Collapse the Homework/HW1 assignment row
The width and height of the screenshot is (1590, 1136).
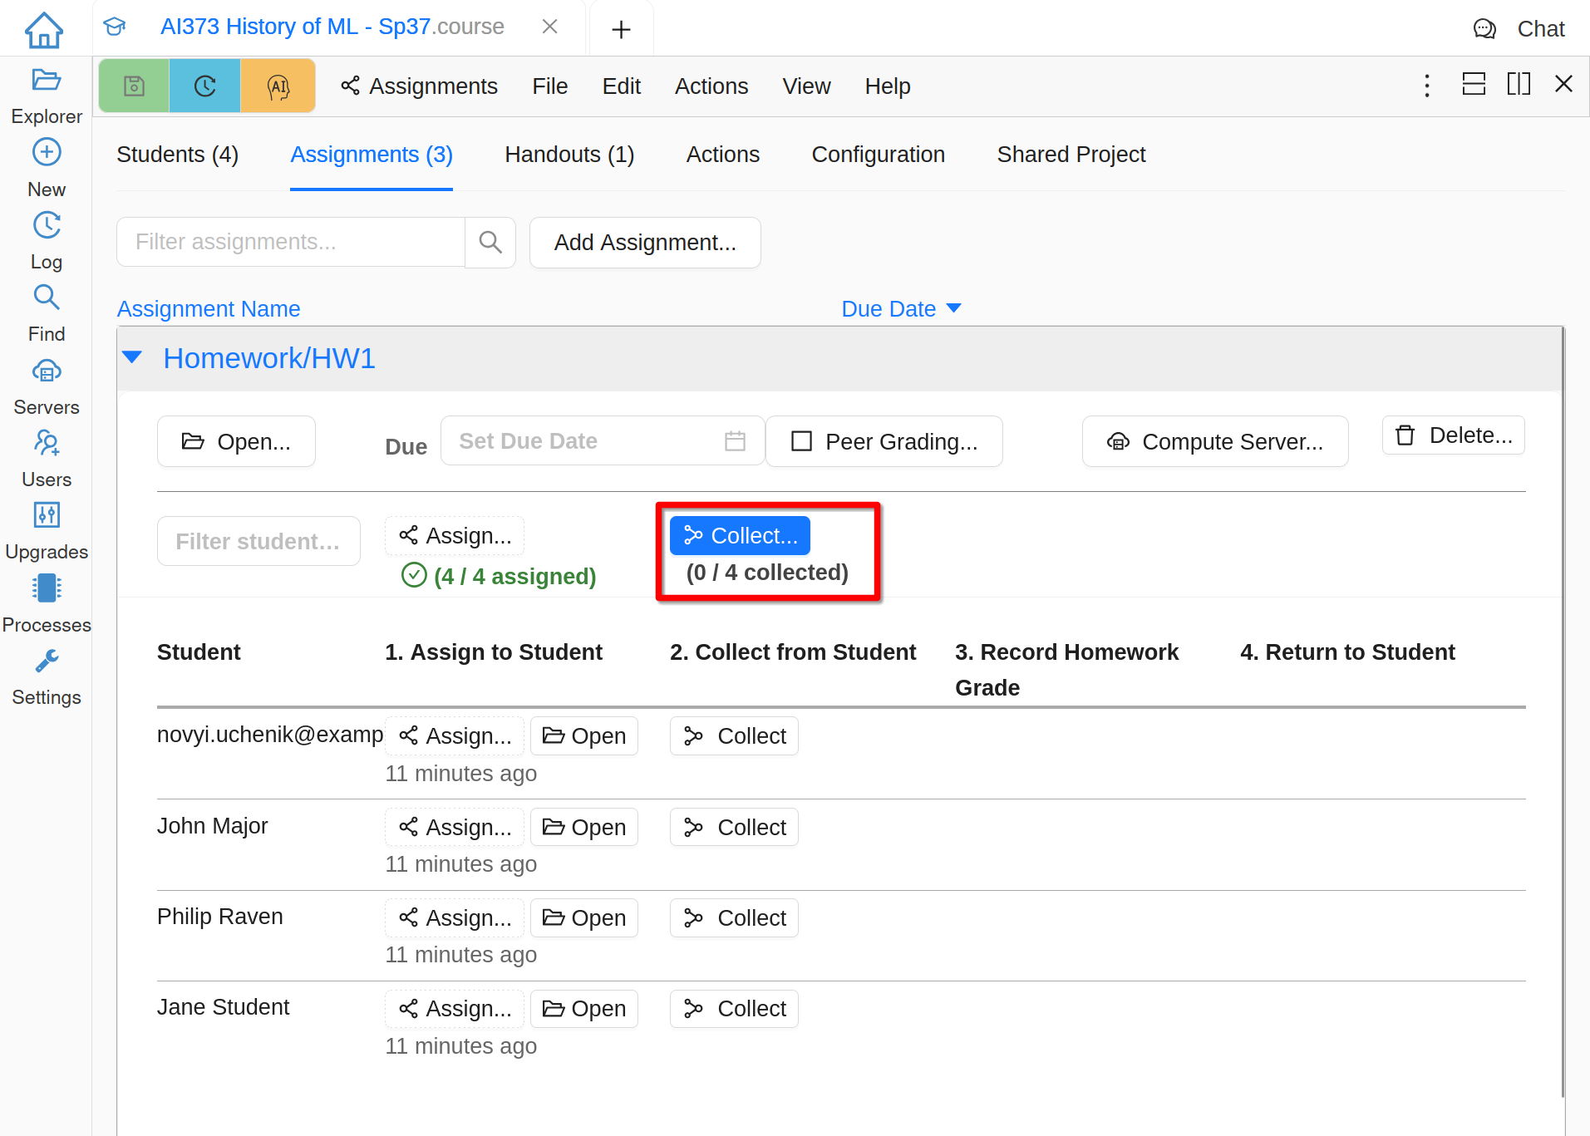(132, 358)
